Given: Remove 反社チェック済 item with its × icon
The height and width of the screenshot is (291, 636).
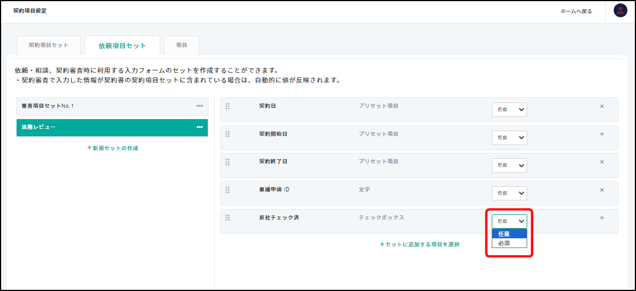Looking at the screenshot, I should pyautogui.click(x=602, y=218).
